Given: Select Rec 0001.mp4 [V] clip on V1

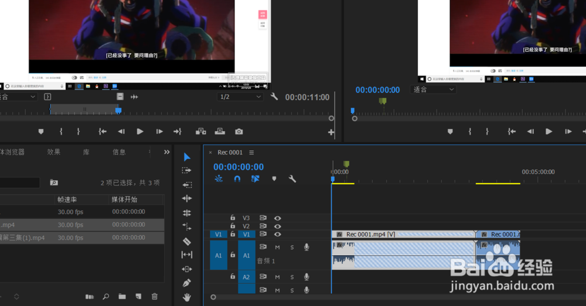Looking at the screenshot, I should click(403, 235).
